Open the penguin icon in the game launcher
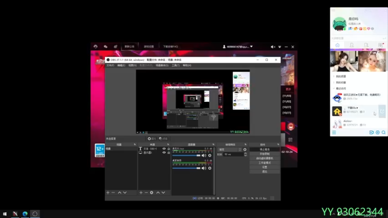This screenshot has height=218, width=388. (96, 47)
